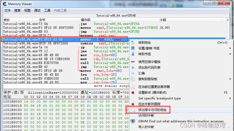The image size is (234, 131).
Task: Click hex dump address 1001B9030
Action: [12, 110]
